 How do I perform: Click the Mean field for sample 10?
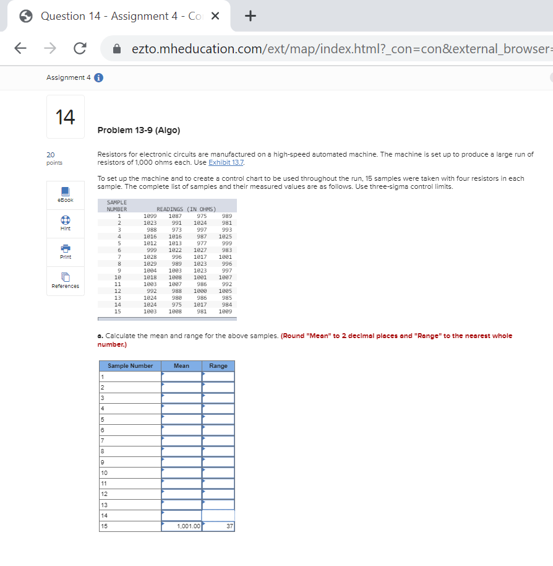pyautogui.click(x=182, y=473)
